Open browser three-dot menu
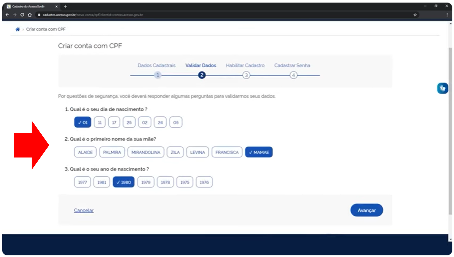 pyautogui.click(x=447, y=15)
